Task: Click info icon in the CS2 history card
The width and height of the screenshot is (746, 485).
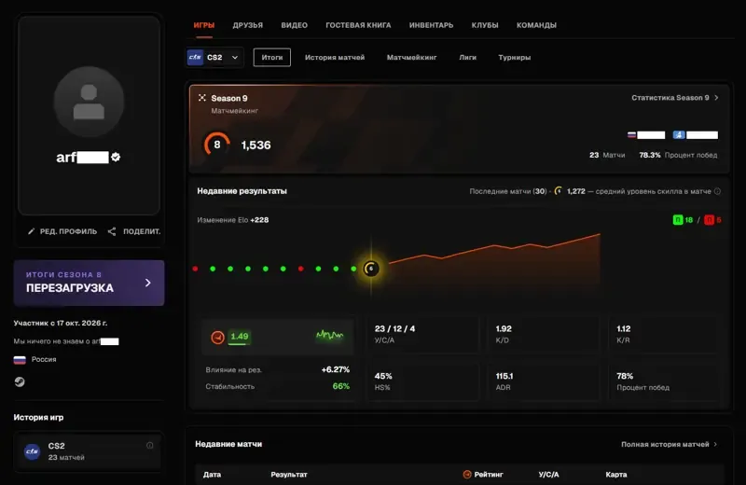Action: 150,446
